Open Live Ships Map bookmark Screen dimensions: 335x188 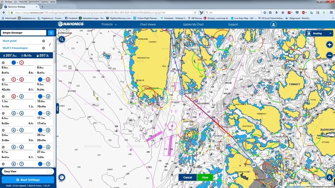pyautogui.click(x=244, y=18)
